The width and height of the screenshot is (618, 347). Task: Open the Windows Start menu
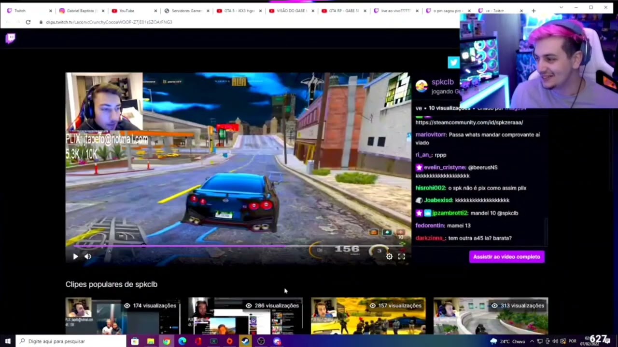tap(8, 341)
